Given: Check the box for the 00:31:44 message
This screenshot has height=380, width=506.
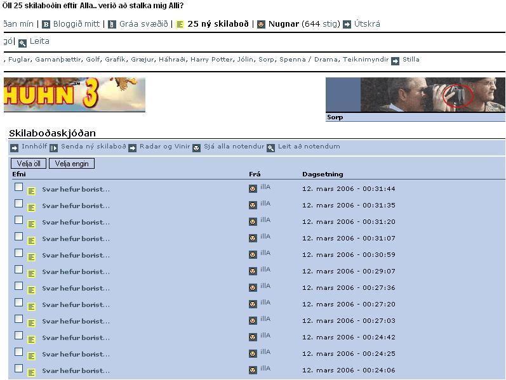Looking at the screenshot, I should click(18, 187).
